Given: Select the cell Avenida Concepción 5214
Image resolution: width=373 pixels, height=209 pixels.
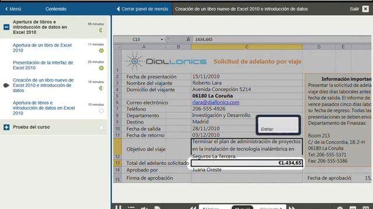Looking at the screenshot, I should tap(247, 89).
